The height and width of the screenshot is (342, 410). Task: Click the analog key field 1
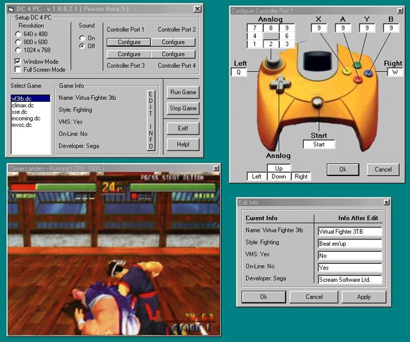(255, 44)
